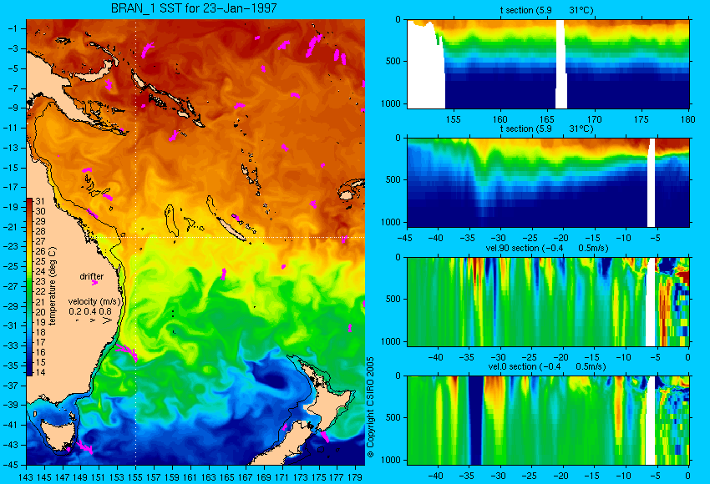
Task: Click the 'vel.90 section (-0.4 0.5m/s)' title
Action: point(547,248)
